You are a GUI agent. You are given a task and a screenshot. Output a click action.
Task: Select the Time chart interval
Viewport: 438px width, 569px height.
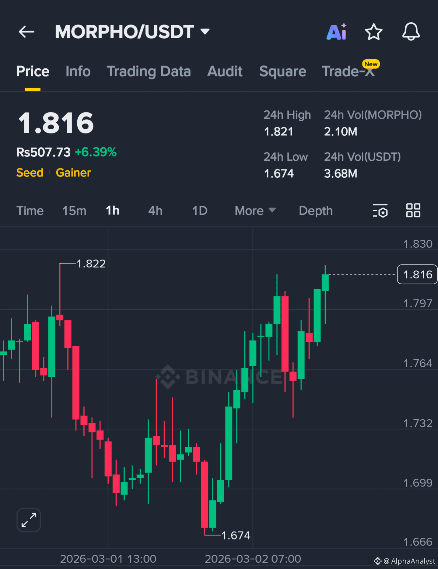[x=30, y=211]
